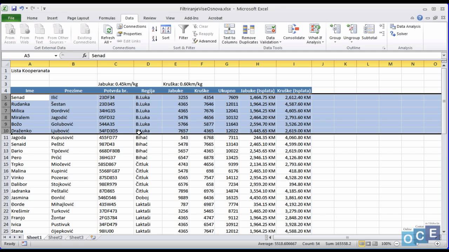Open the Page Layout tab
This screenshot has width=449, height=252.
(x=78, y=18)
